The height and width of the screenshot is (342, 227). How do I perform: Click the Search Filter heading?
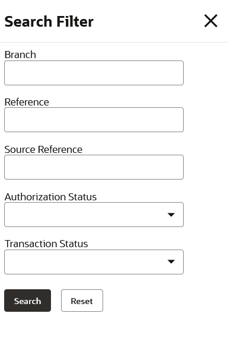click(49, 21)
